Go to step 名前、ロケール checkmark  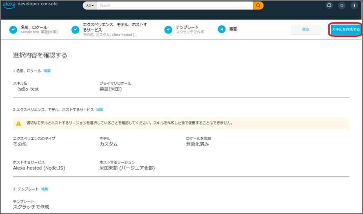[x=13, y=30]
